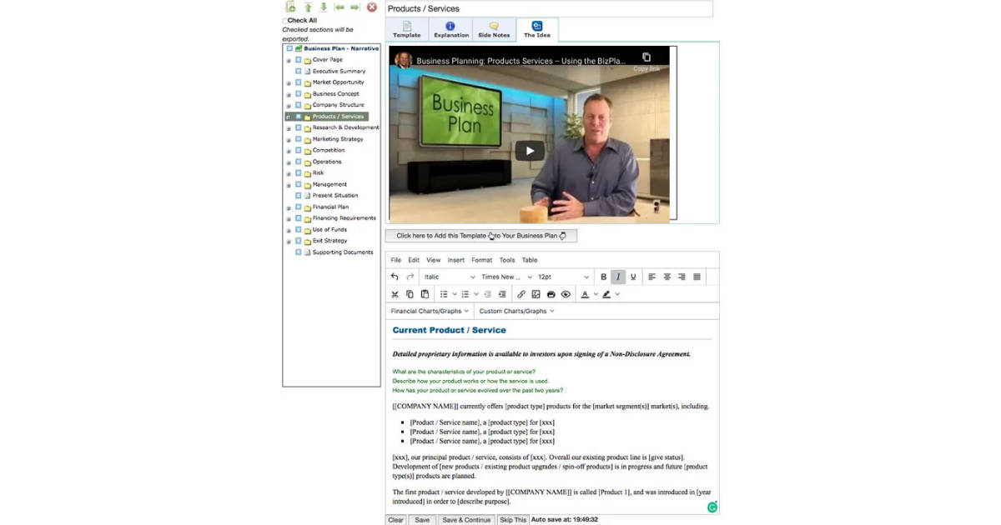
Task: Cut selection with the scissors icon
Action: coord(395,294)
